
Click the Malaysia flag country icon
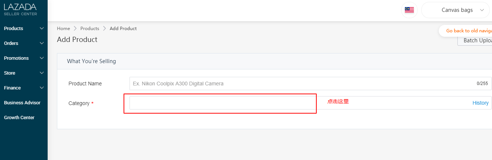[409, 10]
